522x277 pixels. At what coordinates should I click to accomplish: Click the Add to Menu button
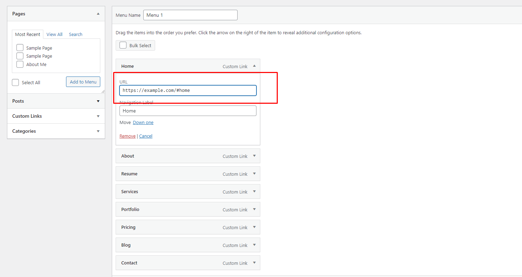click(83, 82)
